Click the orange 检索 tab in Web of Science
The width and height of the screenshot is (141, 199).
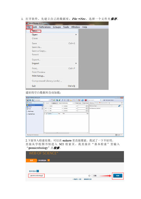31,160
